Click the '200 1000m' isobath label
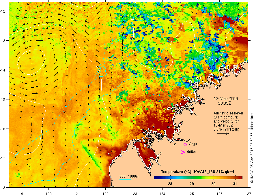 129,176
